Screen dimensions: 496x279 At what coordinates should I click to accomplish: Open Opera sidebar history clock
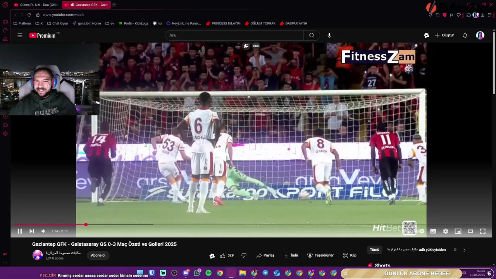click(x=5, y=116)
